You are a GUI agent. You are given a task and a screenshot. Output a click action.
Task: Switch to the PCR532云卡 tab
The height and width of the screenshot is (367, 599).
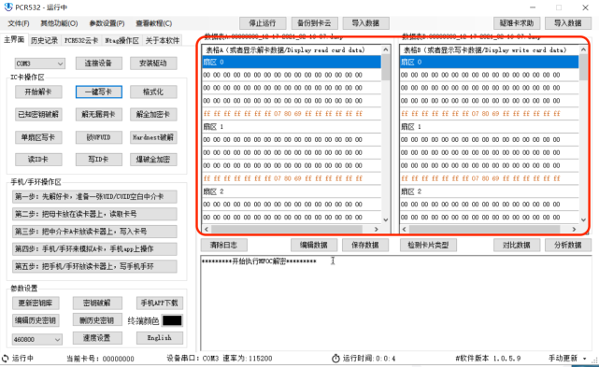click(81, 40)
